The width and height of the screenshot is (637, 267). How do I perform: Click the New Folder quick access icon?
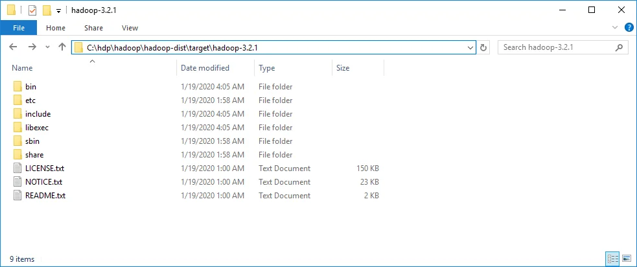pyautogui.click(x=47, y=10)
